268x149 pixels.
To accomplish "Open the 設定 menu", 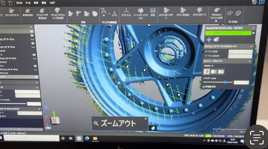I will [x=44, y=3].
